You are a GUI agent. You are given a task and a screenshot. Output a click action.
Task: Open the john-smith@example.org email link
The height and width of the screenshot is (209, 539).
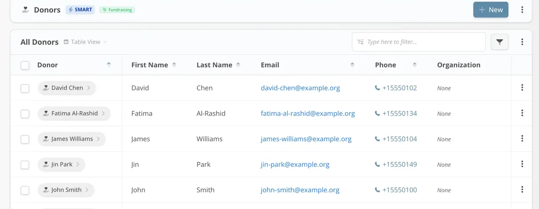pos(300,190)
